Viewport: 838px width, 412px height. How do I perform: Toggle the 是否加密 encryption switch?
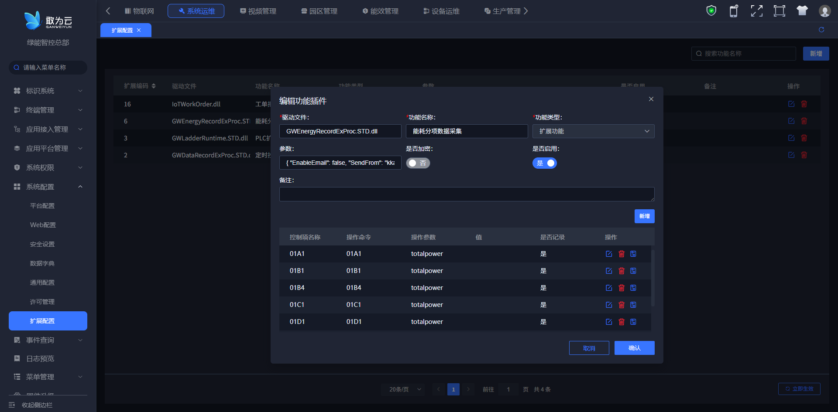[x=418, y=163]
